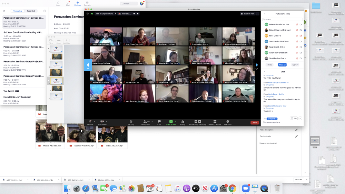The image size is (345, 194).
Task: Open chat more options ellipsis button
Action: click(300, 119)
